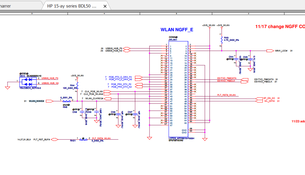Click the BT_ON_EC port symbol

click(259, 99)
